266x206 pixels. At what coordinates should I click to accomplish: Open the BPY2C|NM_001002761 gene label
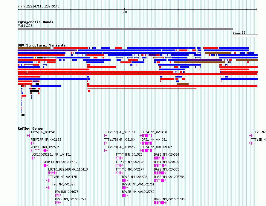[138, 184]
